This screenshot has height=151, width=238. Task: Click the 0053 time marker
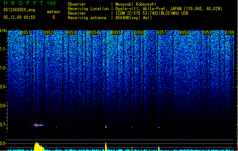pyautogui.click(x=71, y=32)
